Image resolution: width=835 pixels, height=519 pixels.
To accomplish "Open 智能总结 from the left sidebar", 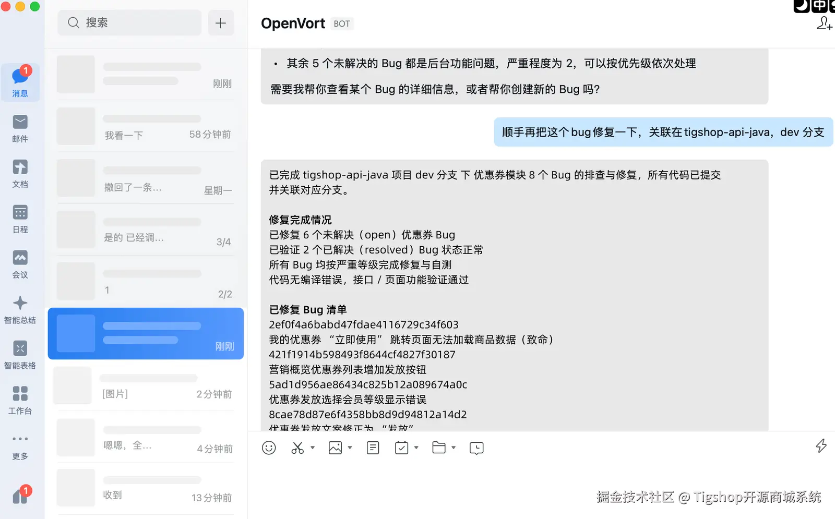I will 20,309.
